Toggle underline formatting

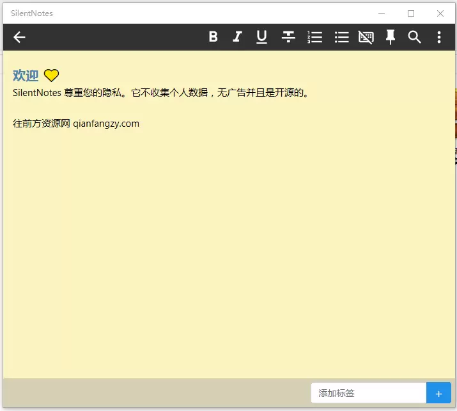click(x=261, y=37)
